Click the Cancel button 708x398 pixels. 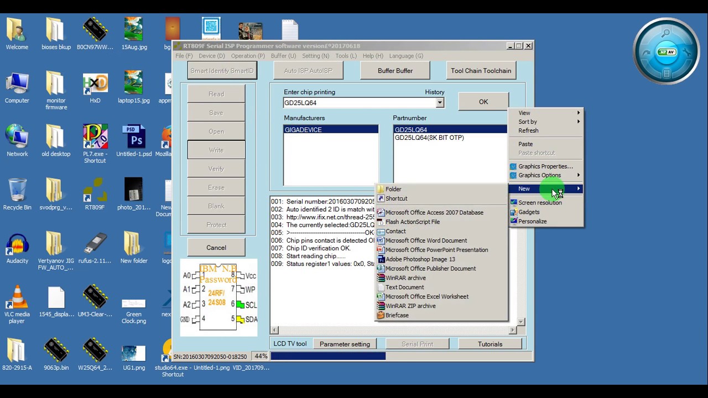pyautogui.click(x=216, y=248)
